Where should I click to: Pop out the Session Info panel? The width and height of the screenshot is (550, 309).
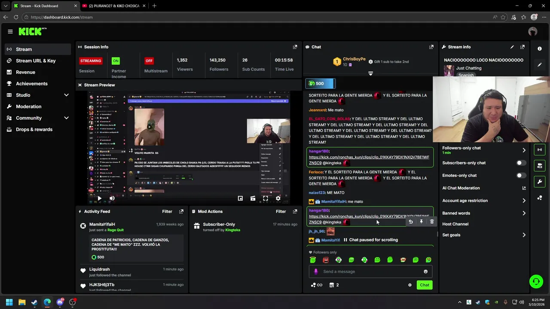pos(295,47)
